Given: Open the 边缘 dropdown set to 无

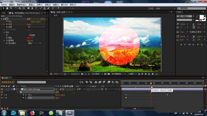Looking at the screenshot, I should point(36,27).
